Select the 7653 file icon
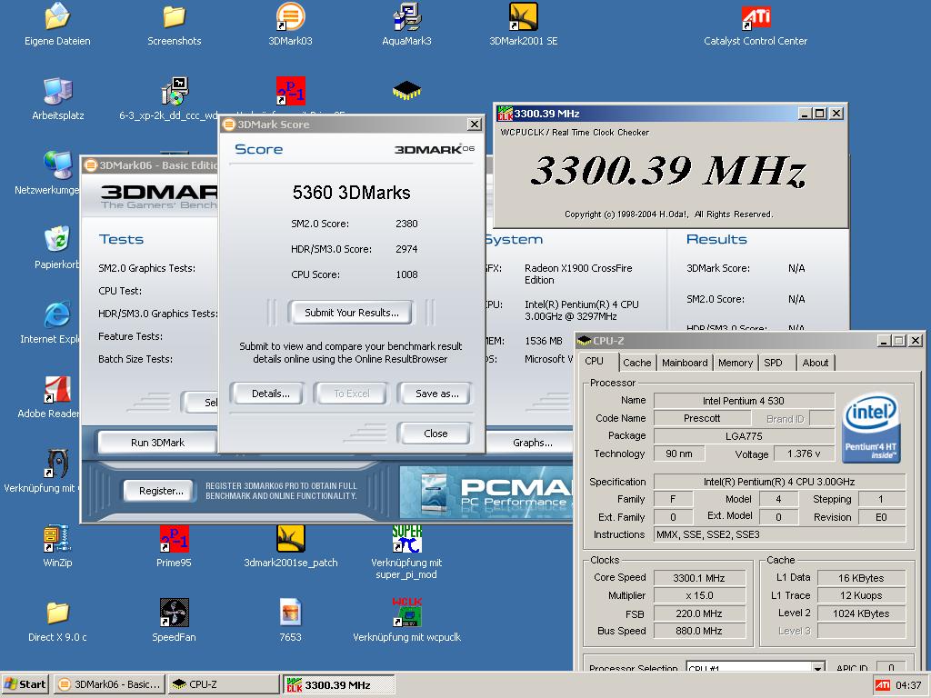931x698 pixels. point(290,613)
